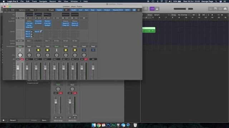Open the list editors button in toolbar
Viewport: 229px width, 128px height.
pos(210,9)
